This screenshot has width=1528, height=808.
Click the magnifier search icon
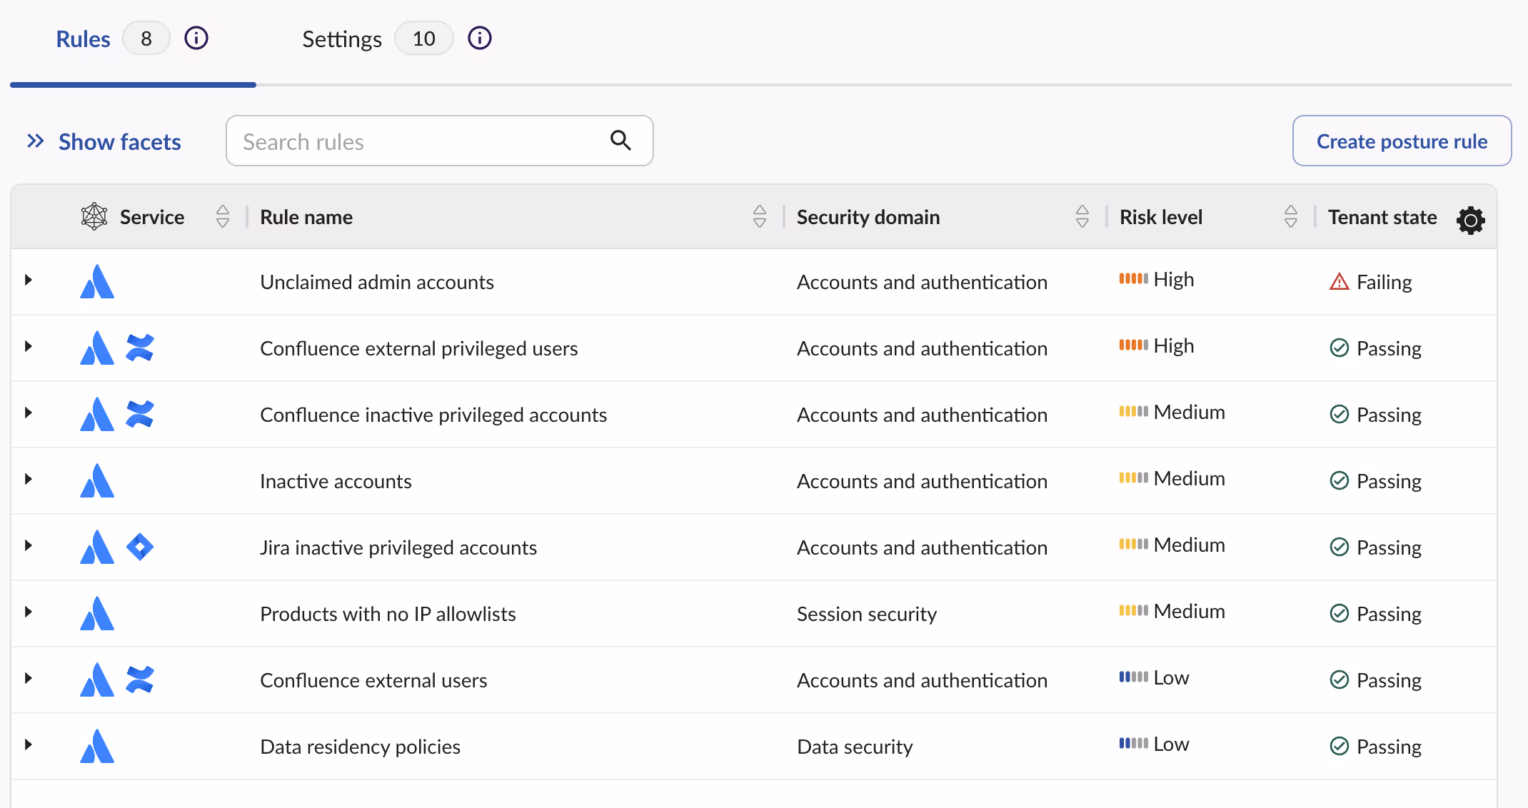[620, 141]
